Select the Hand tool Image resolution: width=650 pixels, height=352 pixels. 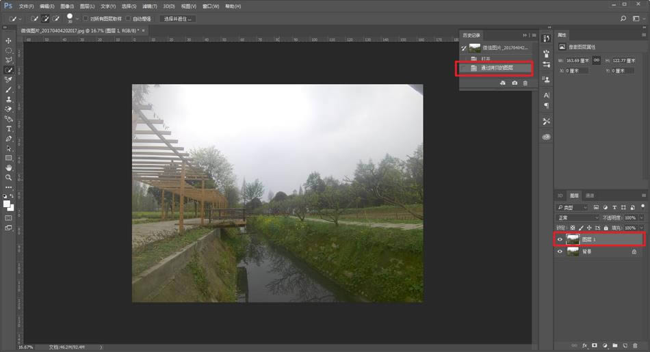9,167
